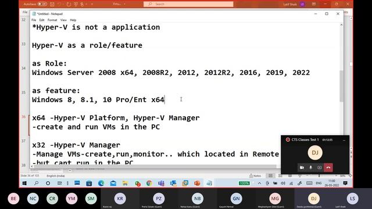The width and height of the screenshot is (372, 209).
Task: Select participant KR tile
Action: click(120, 199)
